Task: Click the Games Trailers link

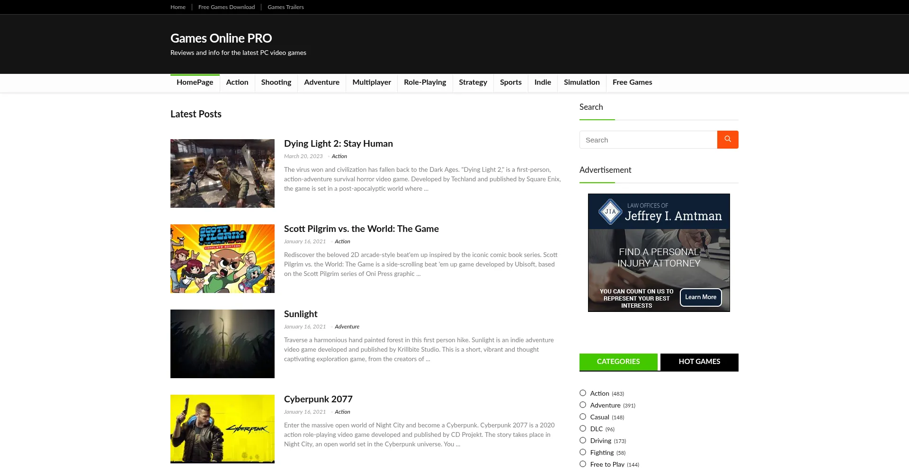Action: tap(285, 7)
